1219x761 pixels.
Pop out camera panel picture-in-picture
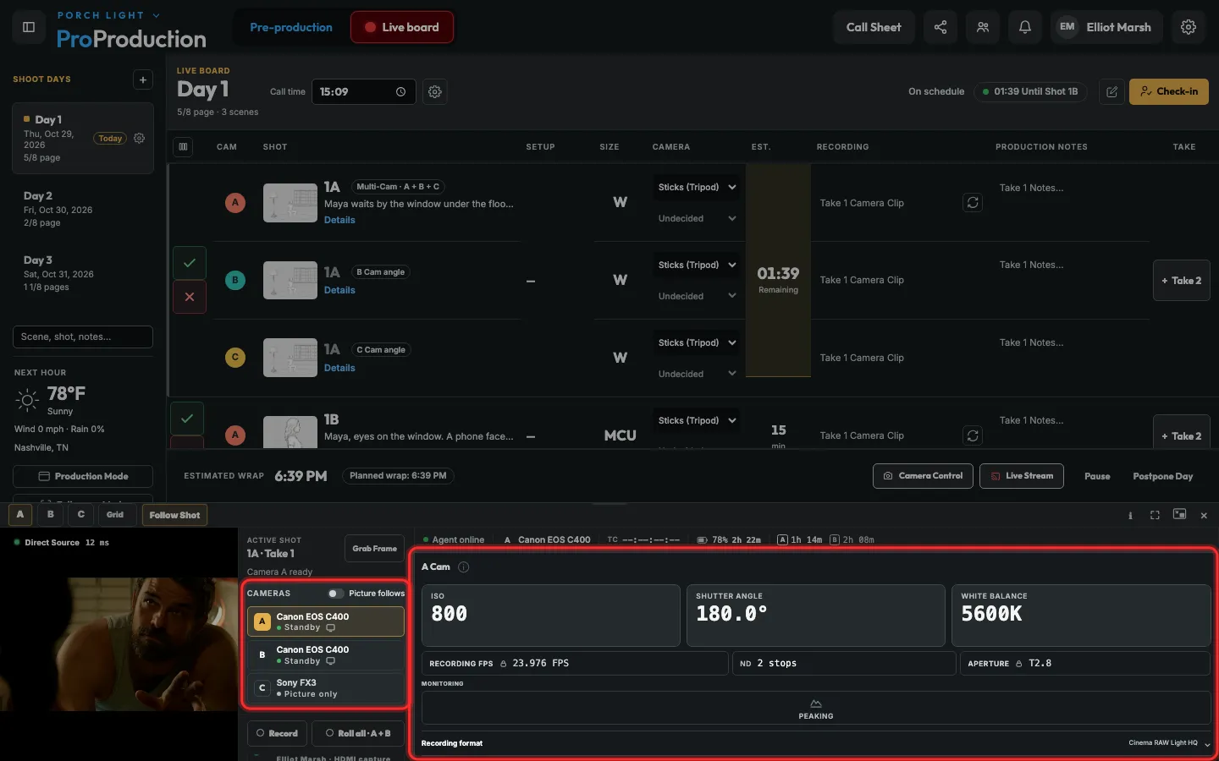click(x=1179, y=514)
